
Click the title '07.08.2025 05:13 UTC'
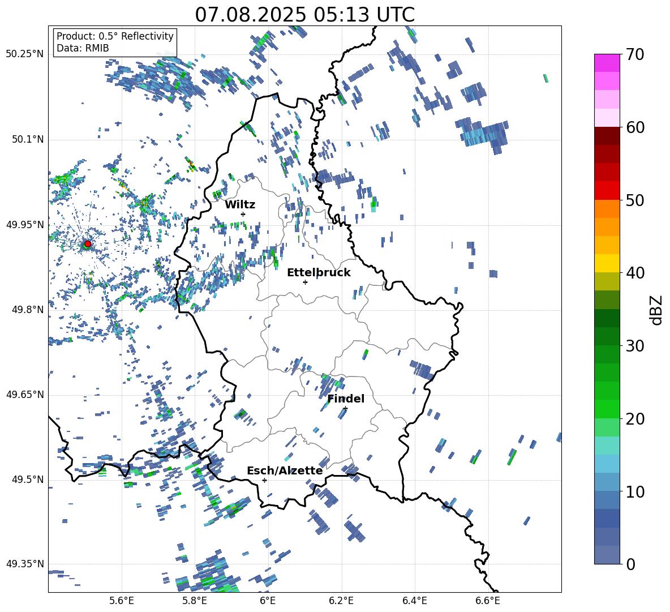304,15
